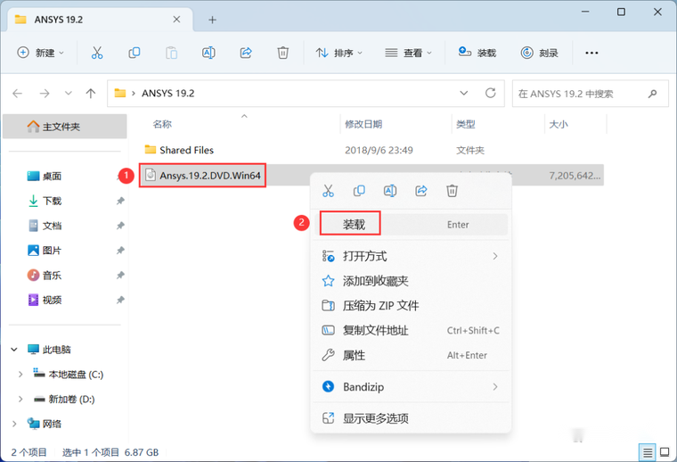
Task: Cut using the context menu scissors icon
Action: (328, 191)
